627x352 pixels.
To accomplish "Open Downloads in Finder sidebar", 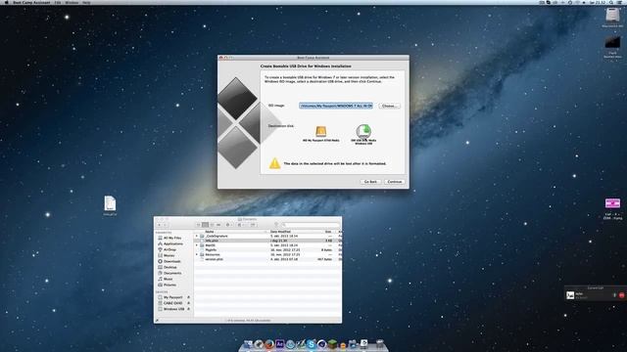I will (x=172, y=261).
